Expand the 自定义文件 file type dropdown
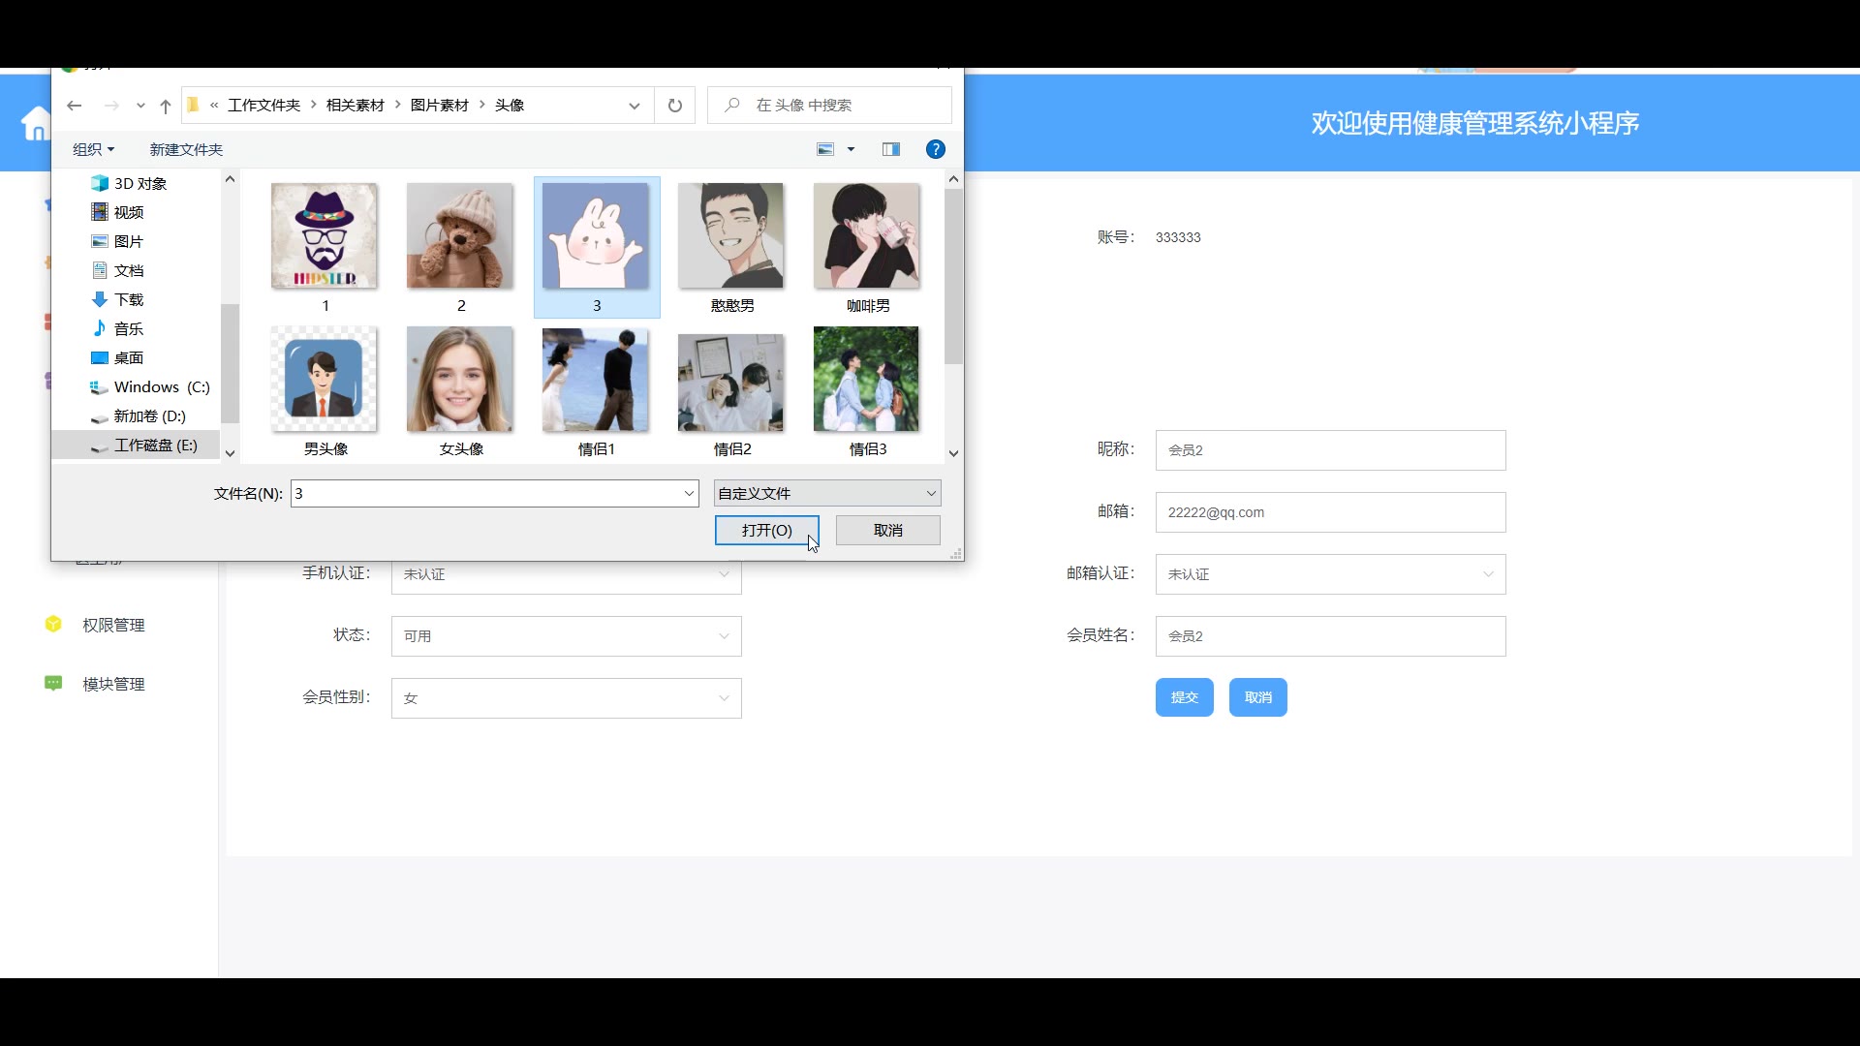Image resolution: width=1860 pixels, height=1046 pixels. (x=827, y=493)
